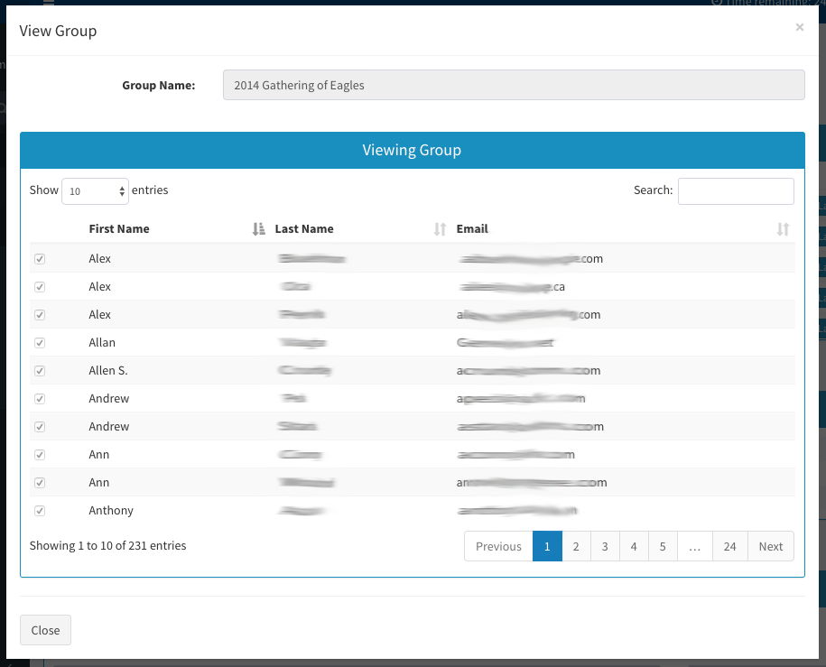This screenshot has height=667, width=826.
Task: Click inside the Search field
Action: pos(734,190)
